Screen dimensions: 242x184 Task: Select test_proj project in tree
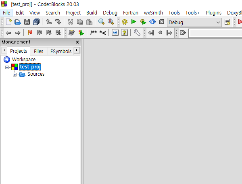coord(30,67)
